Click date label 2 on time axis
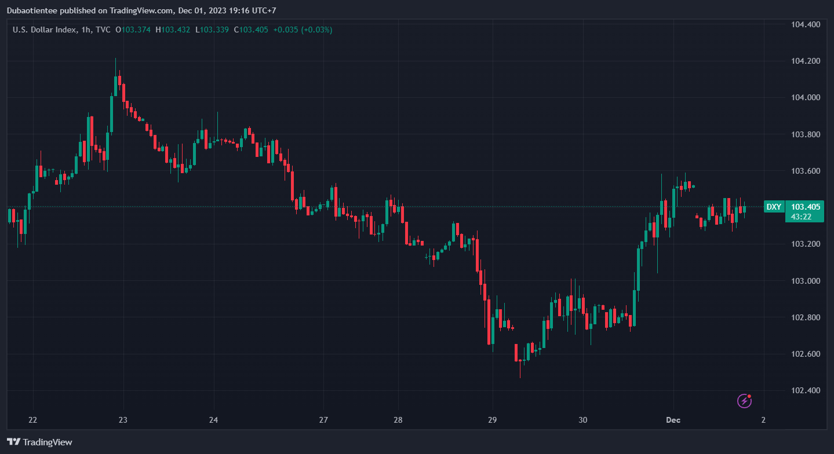This screenshot has width=834, height=454. click(x=763, y=420)
